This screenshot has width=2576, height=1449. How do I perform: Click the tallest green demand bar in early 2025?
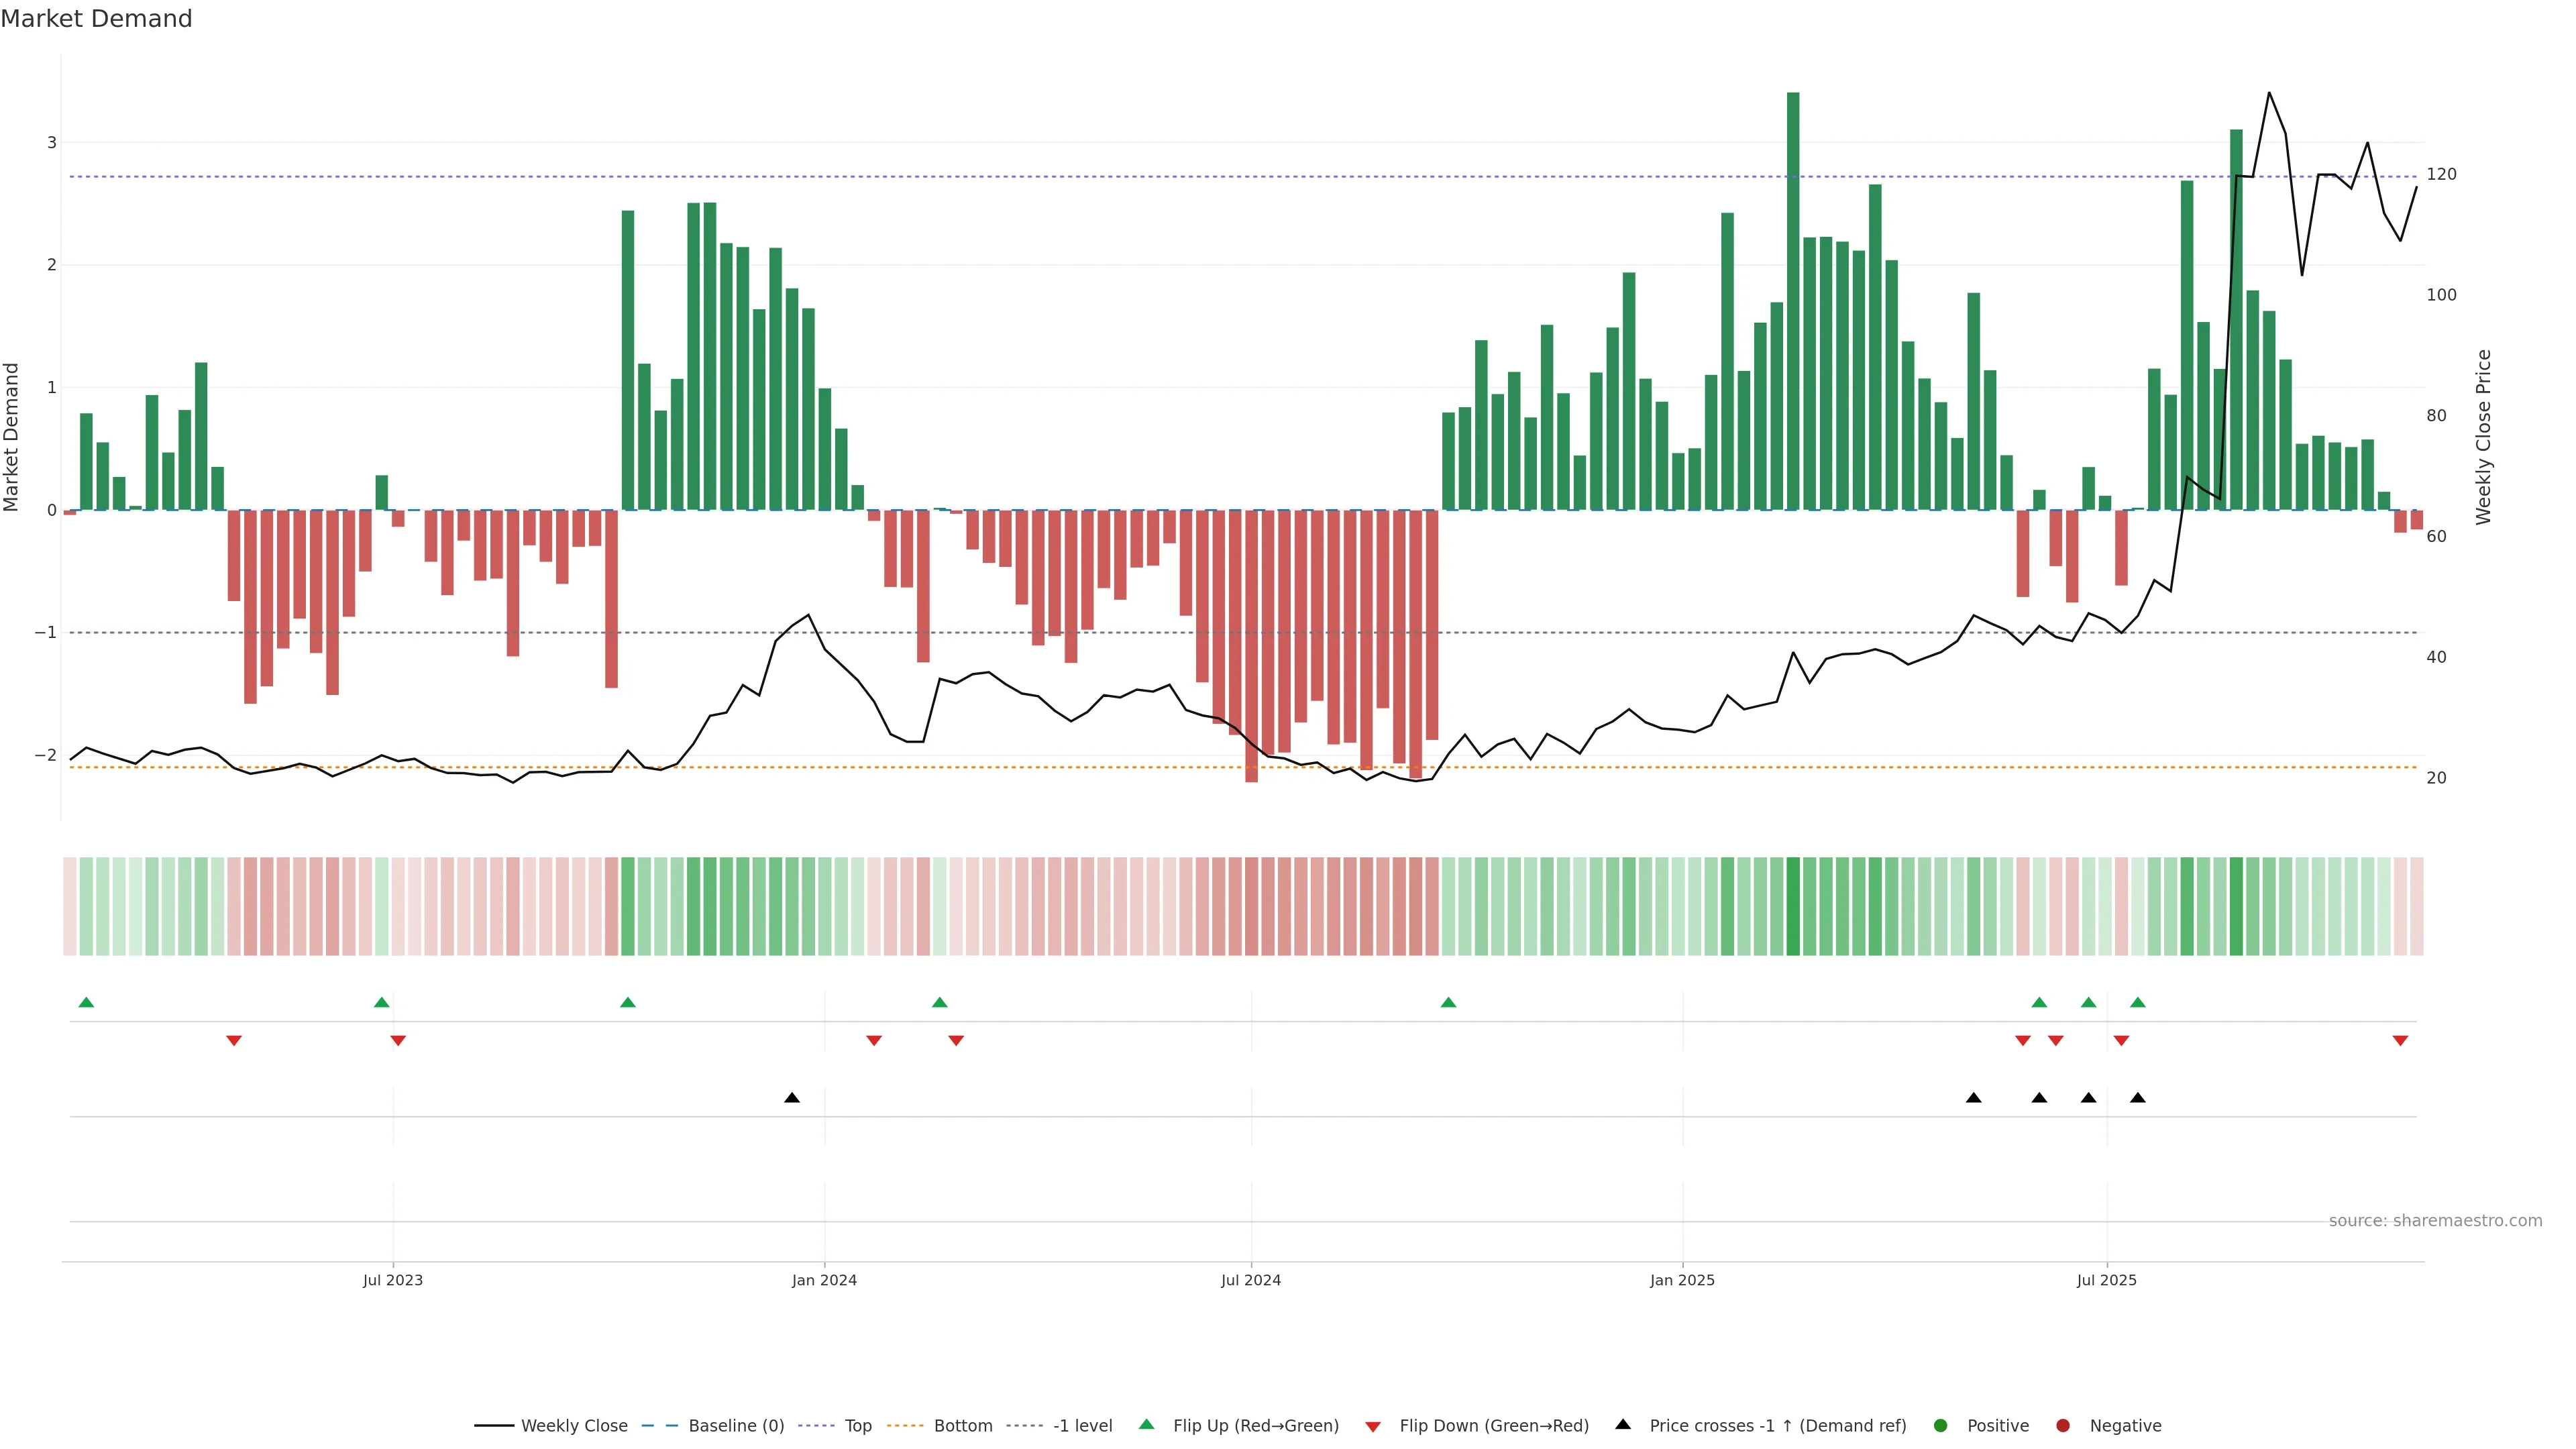(x=1793, y=300)
